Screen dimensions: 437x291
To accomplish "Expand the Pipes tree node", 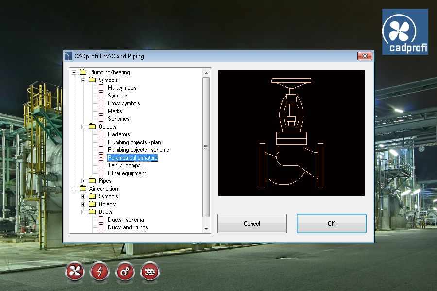I will (x=83, y=181).
